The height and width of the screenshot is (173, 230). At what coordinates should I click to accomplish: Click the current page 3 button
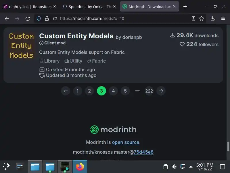(x=101, y=91)
